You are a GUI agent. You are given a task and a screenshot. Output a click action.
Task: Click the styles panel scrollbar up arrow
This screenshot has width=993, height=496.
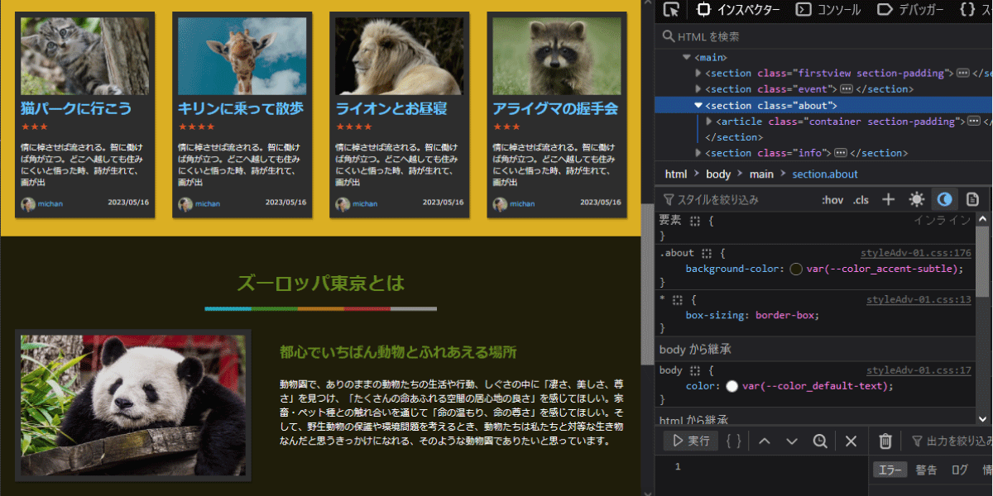(x=983, y=219)
